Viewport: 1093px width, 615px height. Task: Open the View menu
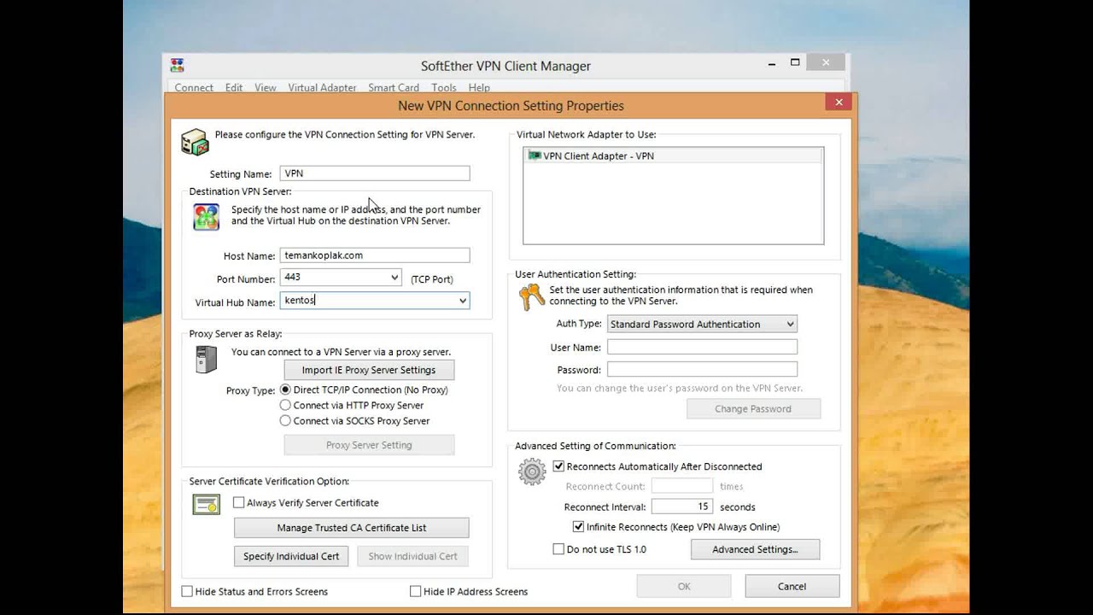coord(266,87)
